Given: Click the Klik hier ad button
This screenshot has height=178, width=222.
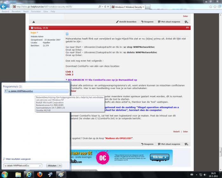Looking at the screenshot, I should [159, 157].
